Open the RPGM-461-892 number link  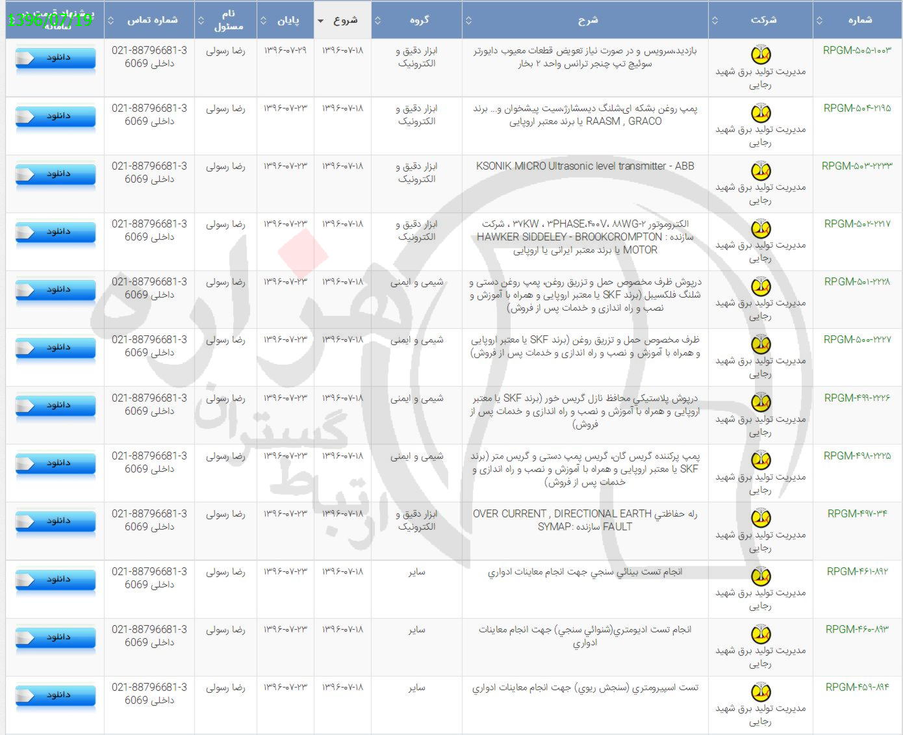(x=857, y=571)
